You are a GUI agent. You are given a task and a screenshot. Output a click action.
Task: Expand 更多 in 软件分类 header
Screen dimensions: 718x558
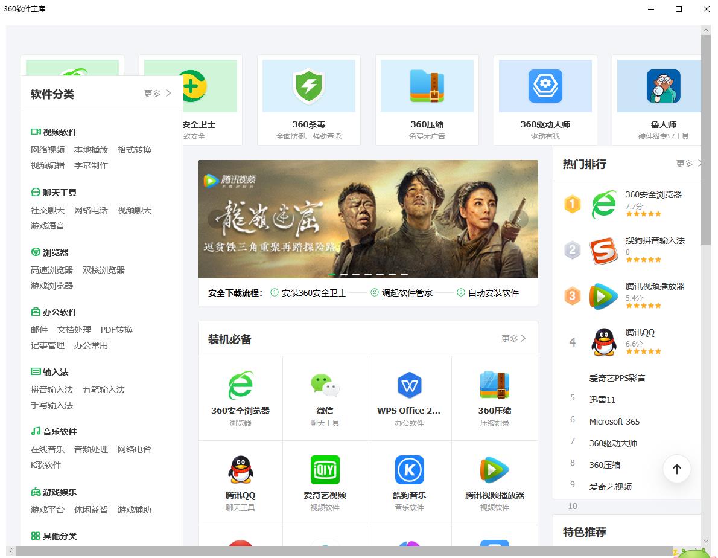click(157, 94)
